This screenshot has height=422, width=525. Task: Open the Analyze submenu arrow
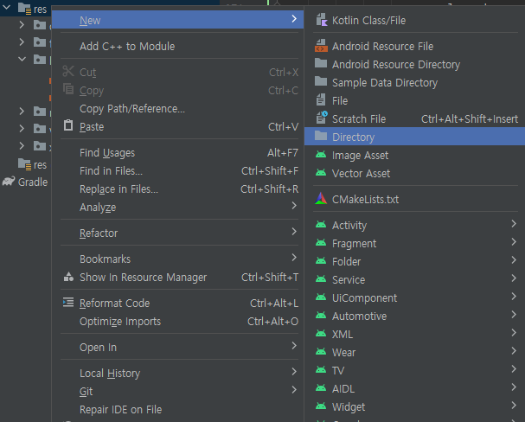tap(294, 206)
